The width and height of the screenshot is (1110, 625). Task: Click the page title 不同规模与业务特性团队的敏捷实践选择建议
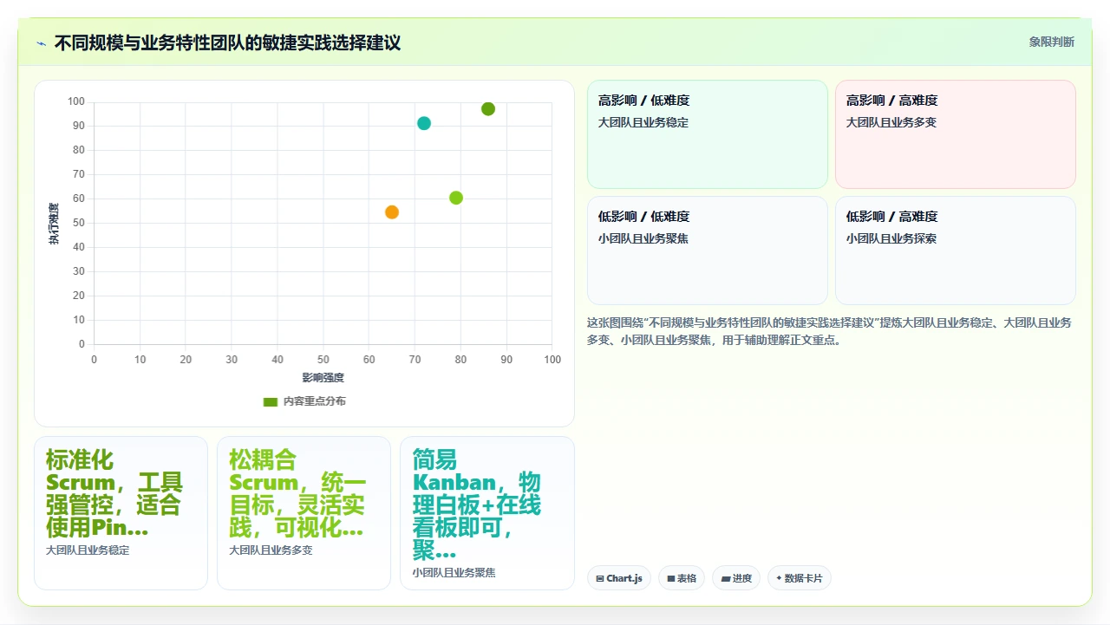coord(227,42)
